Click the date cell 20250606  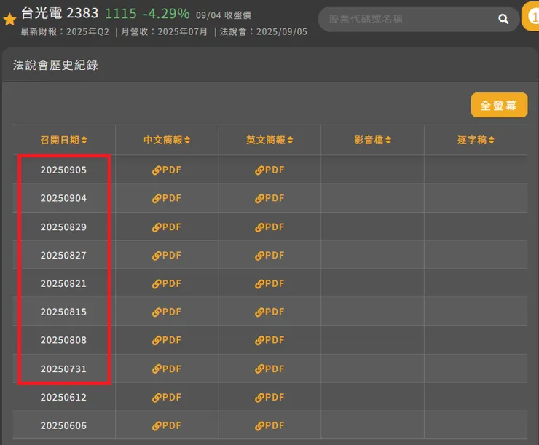pos(63,425)
